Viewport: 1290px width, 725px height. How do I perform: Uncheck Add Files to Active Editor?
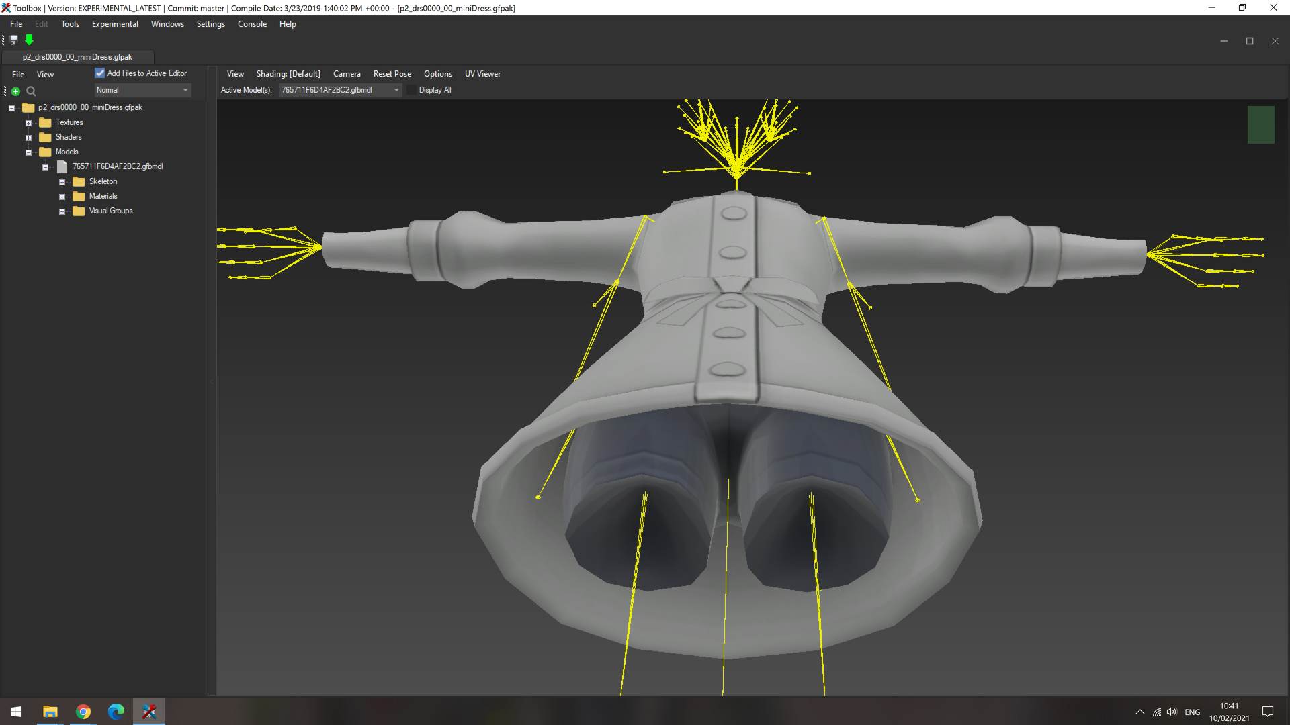(100, 73)
